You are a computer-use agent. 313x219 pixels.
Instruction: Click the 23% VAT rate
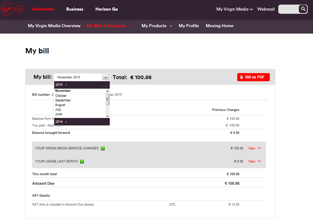pyautogui.click(x=172, y=205)
